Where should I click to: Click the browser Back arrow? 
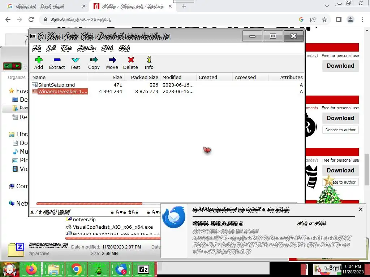[8, 19]
